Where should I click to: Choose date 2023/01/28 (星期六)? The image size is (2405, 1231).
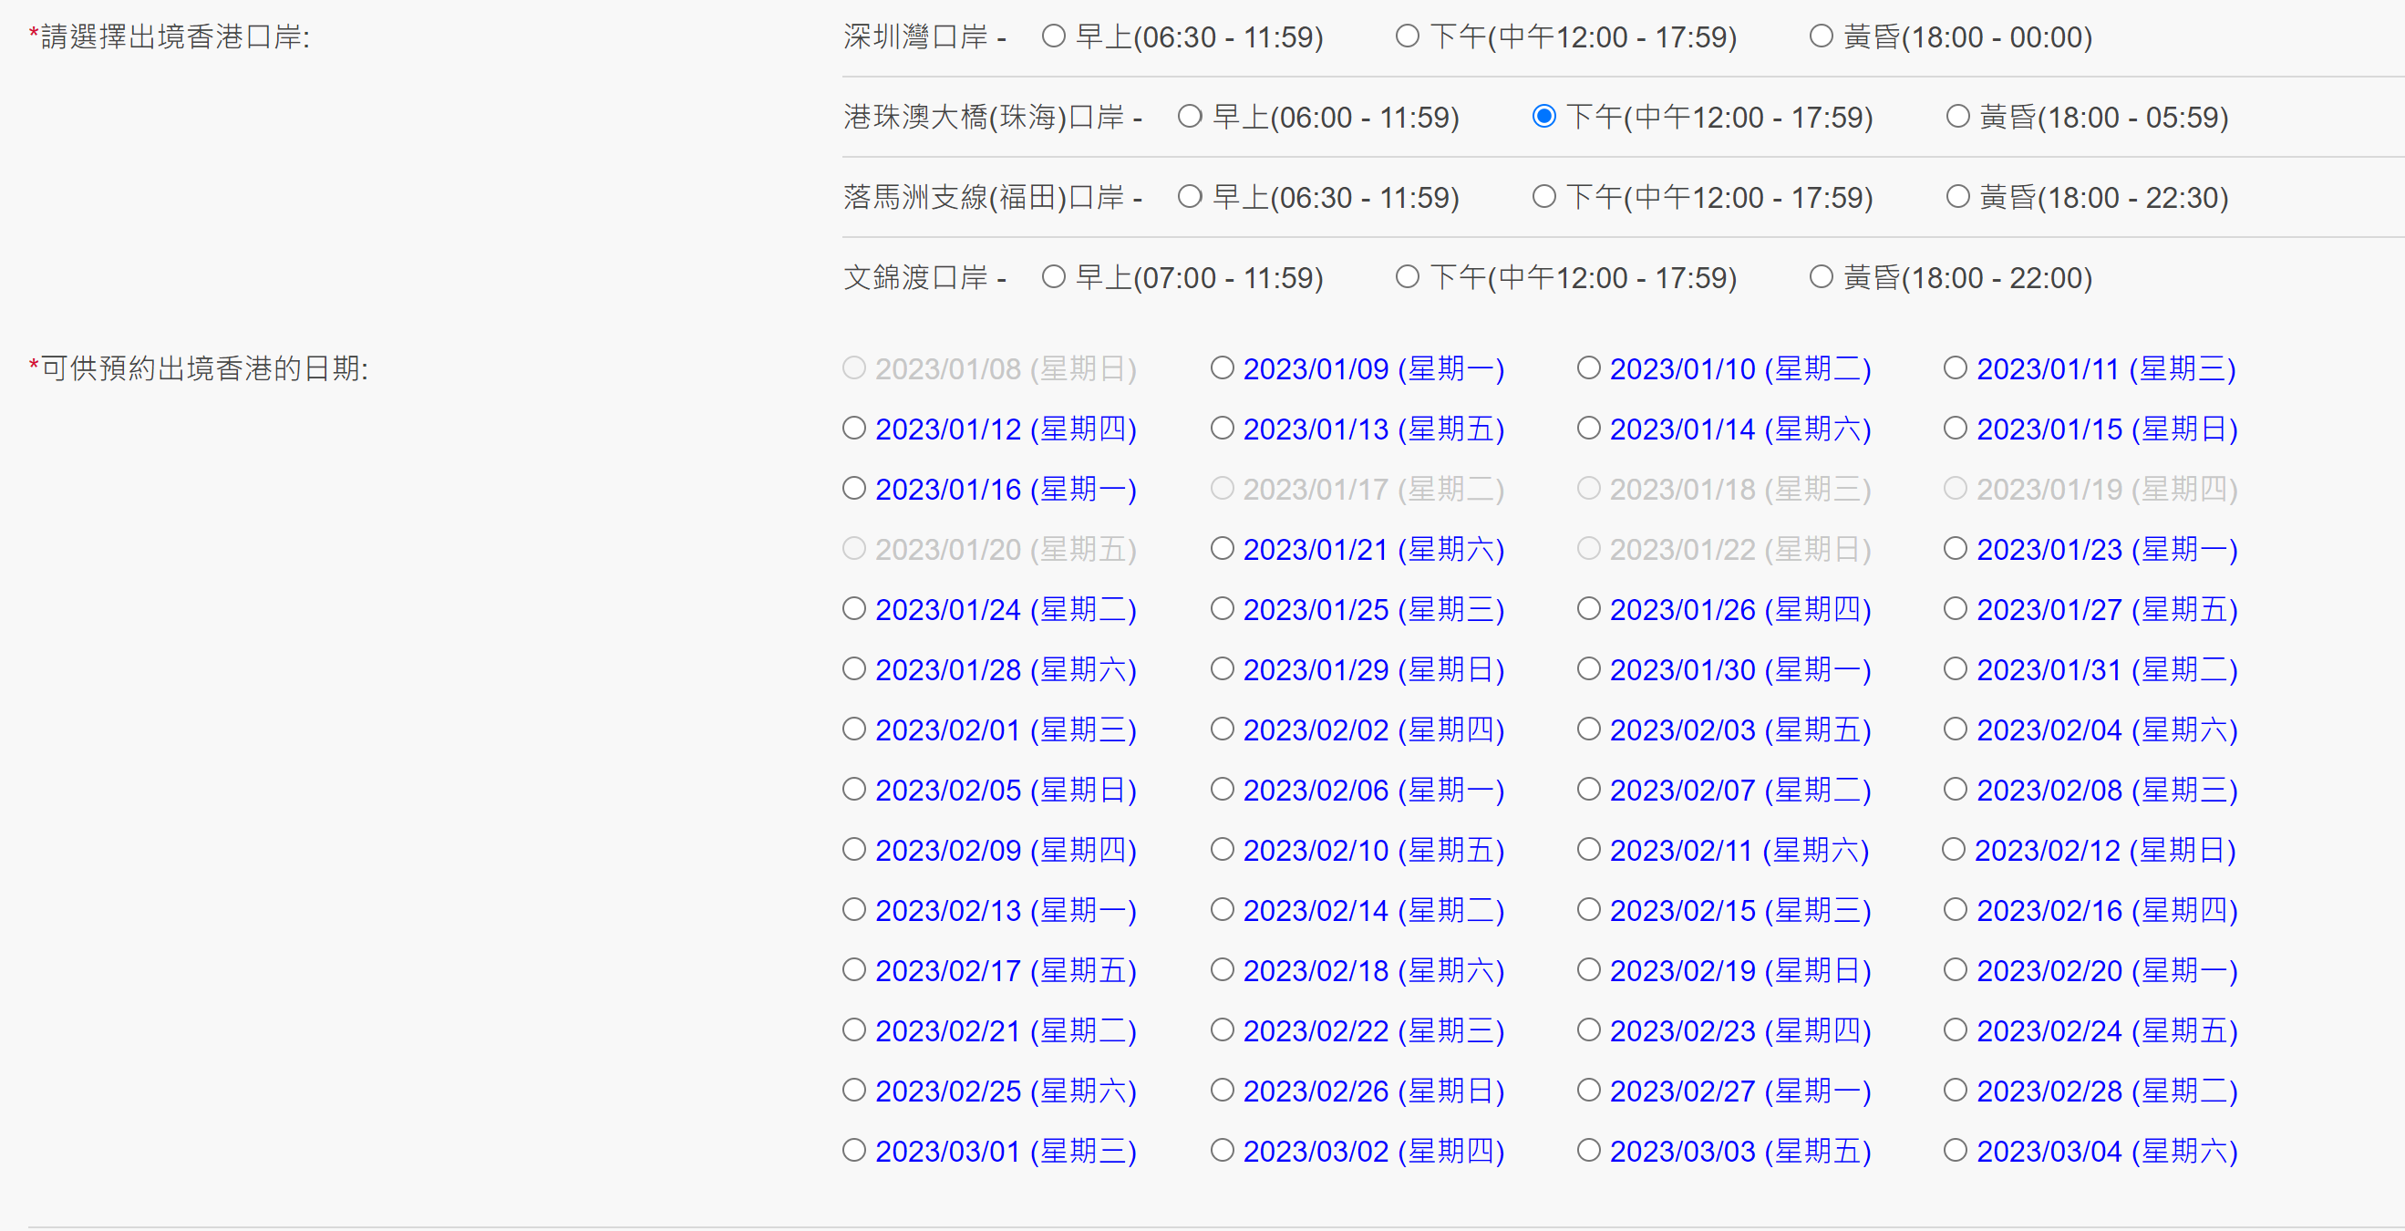854,669
